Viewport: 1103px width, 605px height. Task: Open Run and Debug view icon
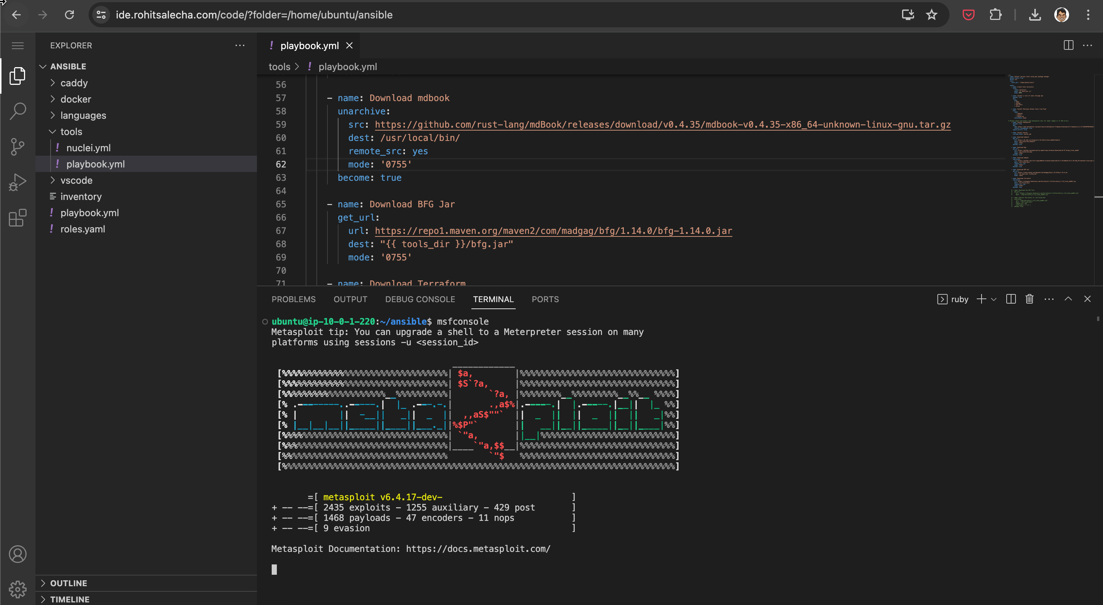(x=18, y=182)
